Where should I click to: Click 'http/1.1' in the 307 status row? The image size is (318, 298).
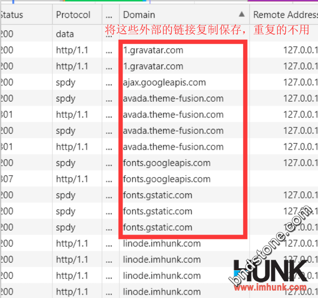72,179
